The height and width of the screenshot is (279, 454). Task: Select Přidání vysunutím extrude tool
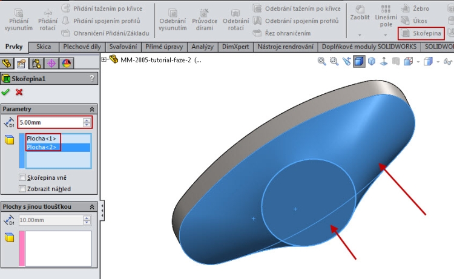click(x=19, y=20)
